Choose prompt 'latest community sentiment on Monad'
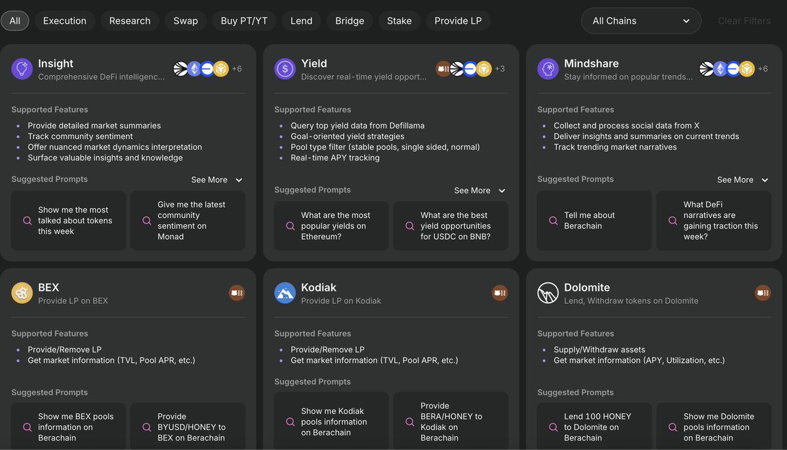The width and height of the screenshot is (787, 450). point(188,221)
